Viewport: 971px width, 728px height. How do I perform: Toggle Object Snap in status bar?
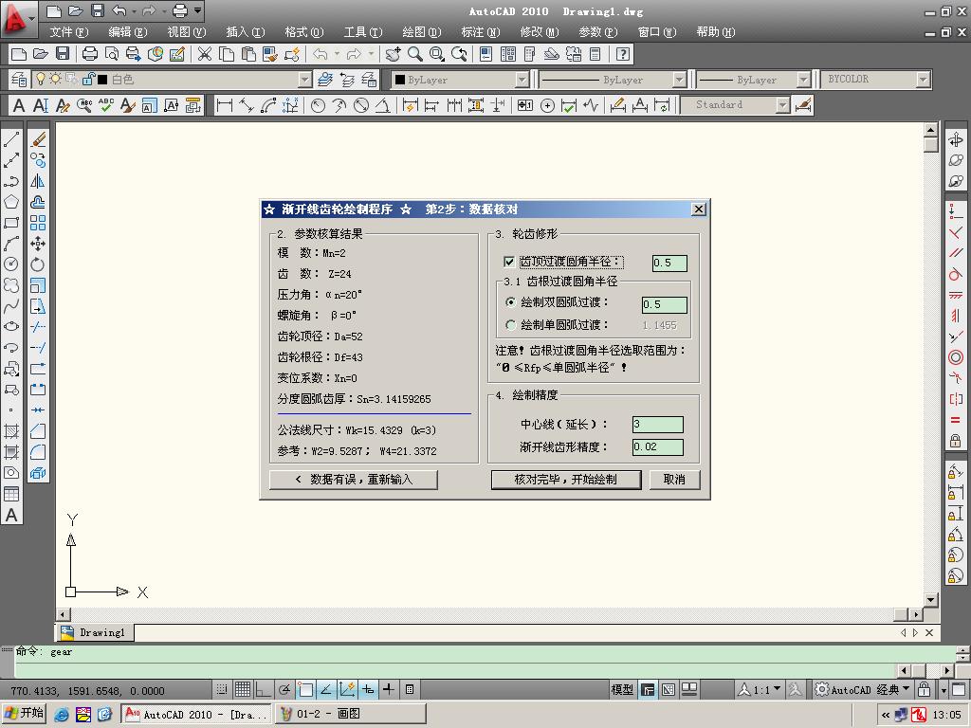pyautogui.click(x=305, y=689)
